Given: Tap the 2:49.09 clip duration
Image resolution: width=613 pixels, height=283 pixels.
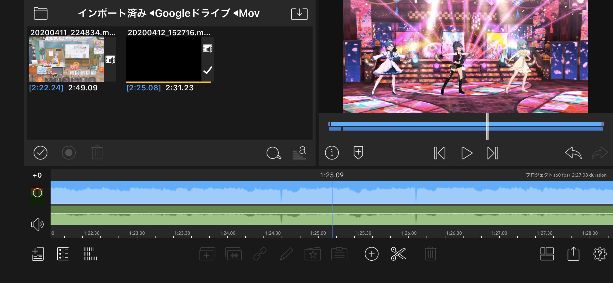Looking at the screenshot, I should [x=83, y=88].
